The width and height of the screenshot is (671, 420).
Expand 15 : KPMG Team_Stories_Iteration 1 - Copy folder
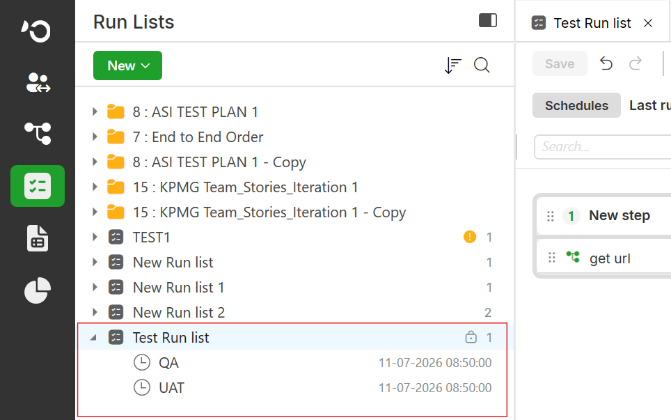(x=95, y=212)
